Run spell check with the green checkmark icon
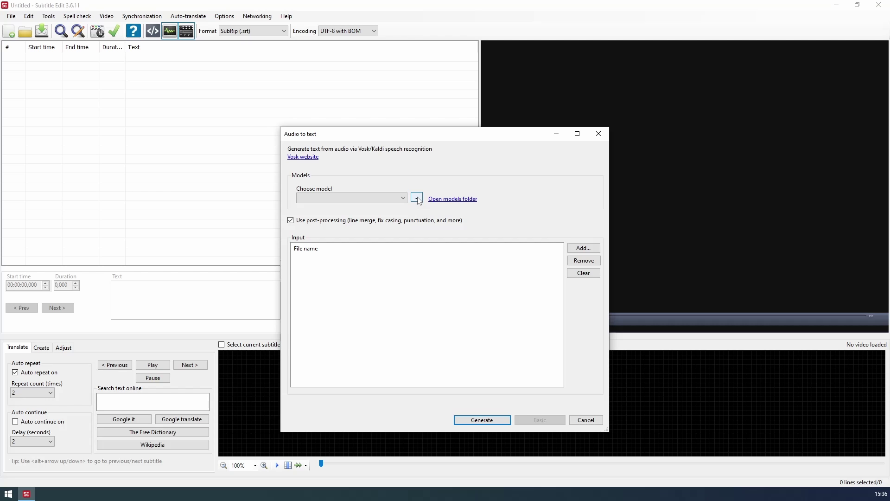This screenshot has height=501, width=890. [x=114, y=31]
